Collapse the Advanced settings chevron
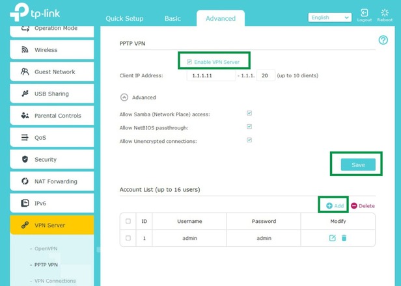Screen dimensions: 401x286 124,97
